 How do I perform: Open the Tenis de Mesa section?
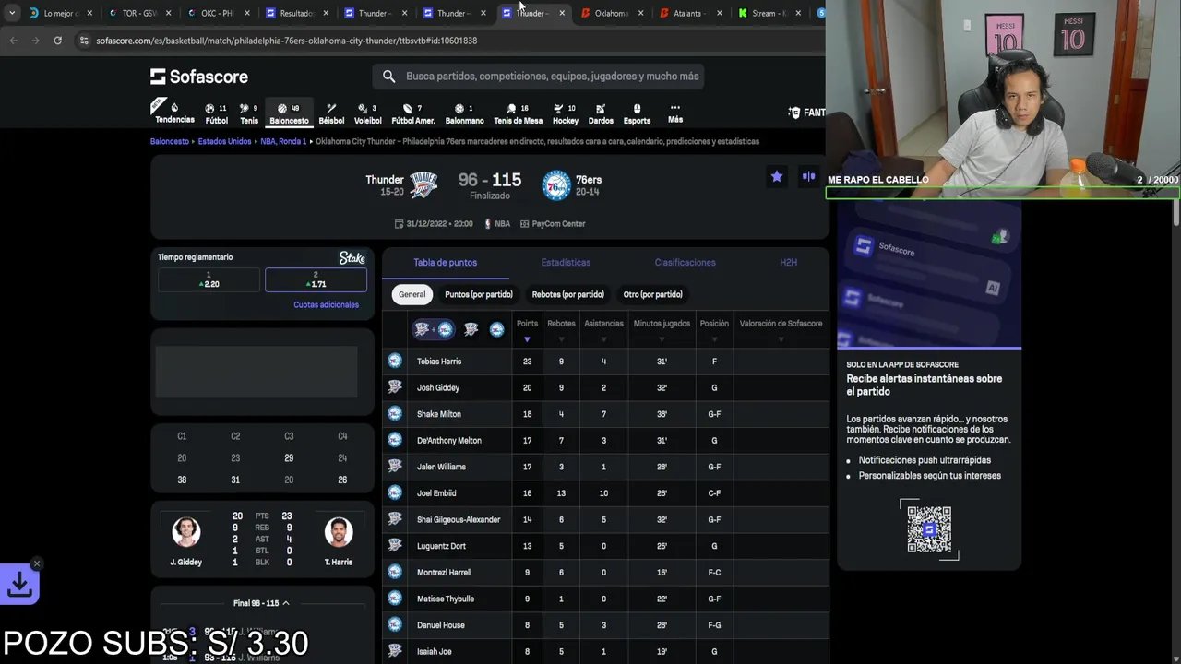click(518, 113)
